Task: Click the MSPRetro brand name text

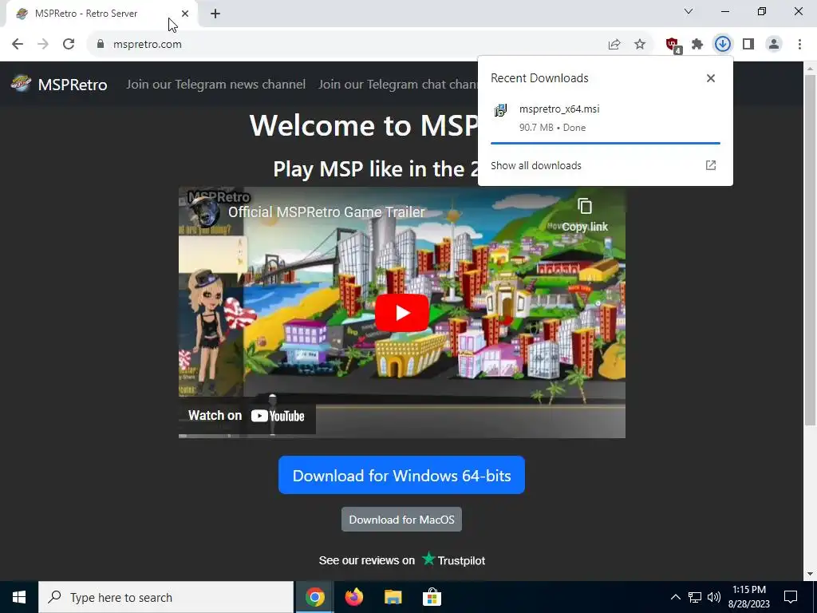Action: click(73, 85)
